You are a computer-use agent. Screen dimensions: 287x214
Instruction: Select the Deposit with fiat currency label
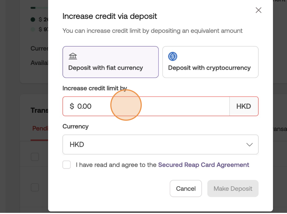(105, 68)
